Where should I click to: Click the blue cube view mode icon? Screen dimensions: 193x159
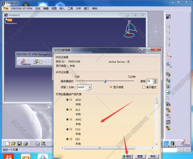pos(166,143)
